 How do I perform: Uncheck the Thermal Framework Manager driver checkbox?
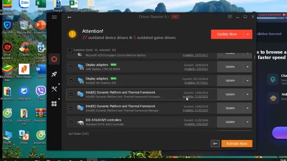(71, 108)
